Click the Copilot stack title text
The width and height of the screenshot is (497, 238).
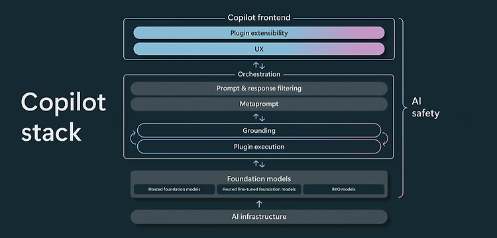point(64,117)
